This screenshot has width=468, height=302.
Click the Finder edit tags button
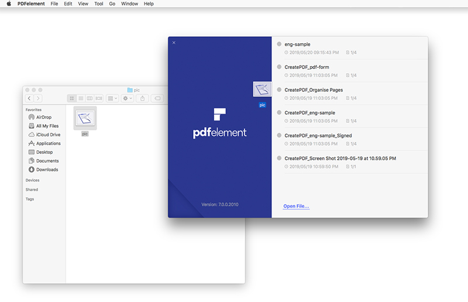point(158,98)
